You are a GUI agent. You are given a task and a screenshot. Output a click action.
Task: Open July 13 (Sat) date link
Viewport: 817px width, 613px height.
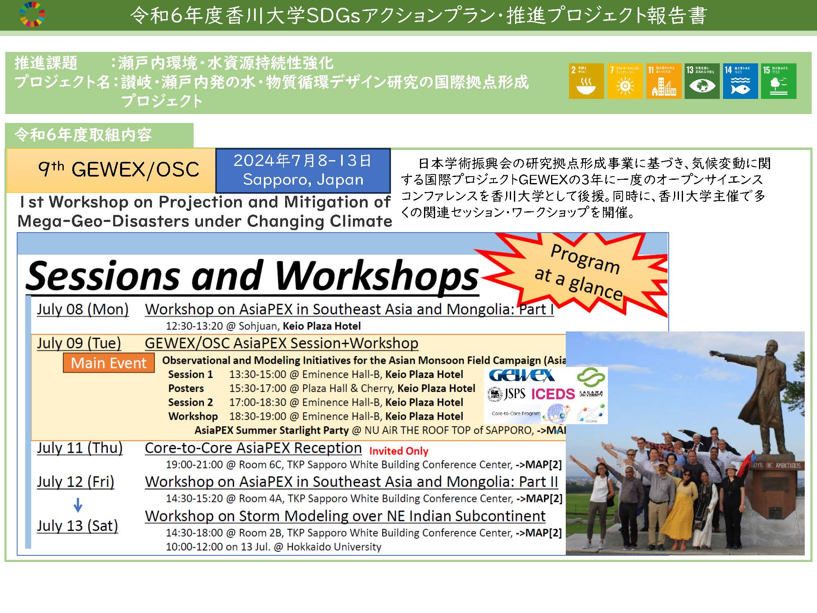[77, 526]
